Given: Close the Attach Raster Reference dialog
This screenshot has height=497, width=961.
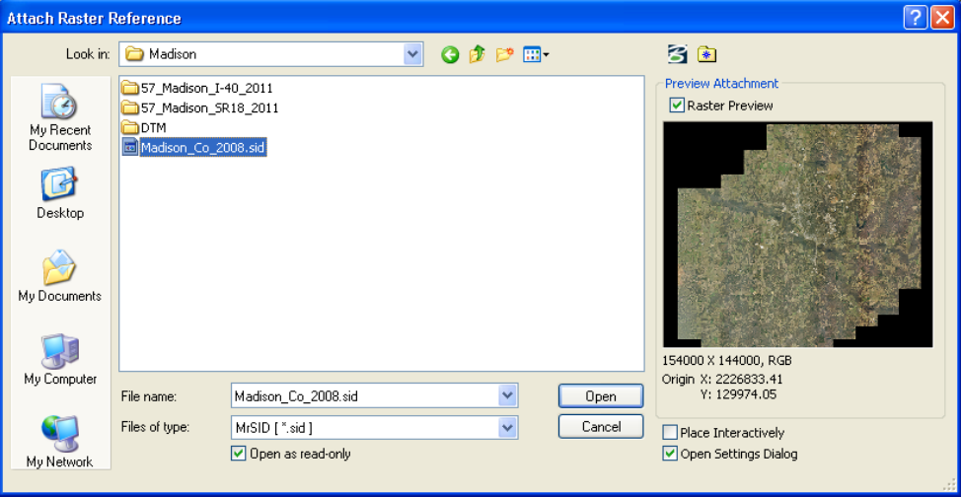Looking at the screenshot, I should (942, 19).
